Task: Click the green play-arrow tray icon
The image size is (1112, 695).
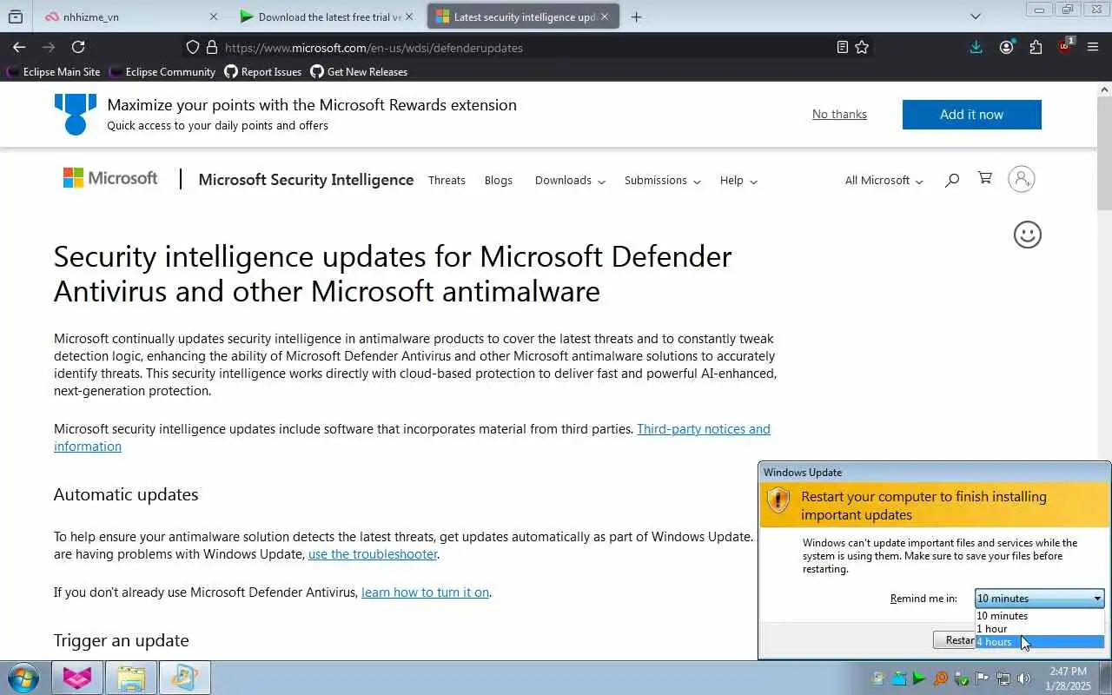Action: pos(919,678)
